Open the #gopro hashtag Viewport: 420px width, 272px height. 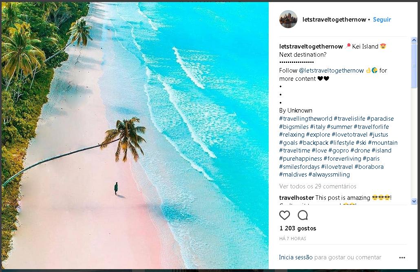(338, 150)
